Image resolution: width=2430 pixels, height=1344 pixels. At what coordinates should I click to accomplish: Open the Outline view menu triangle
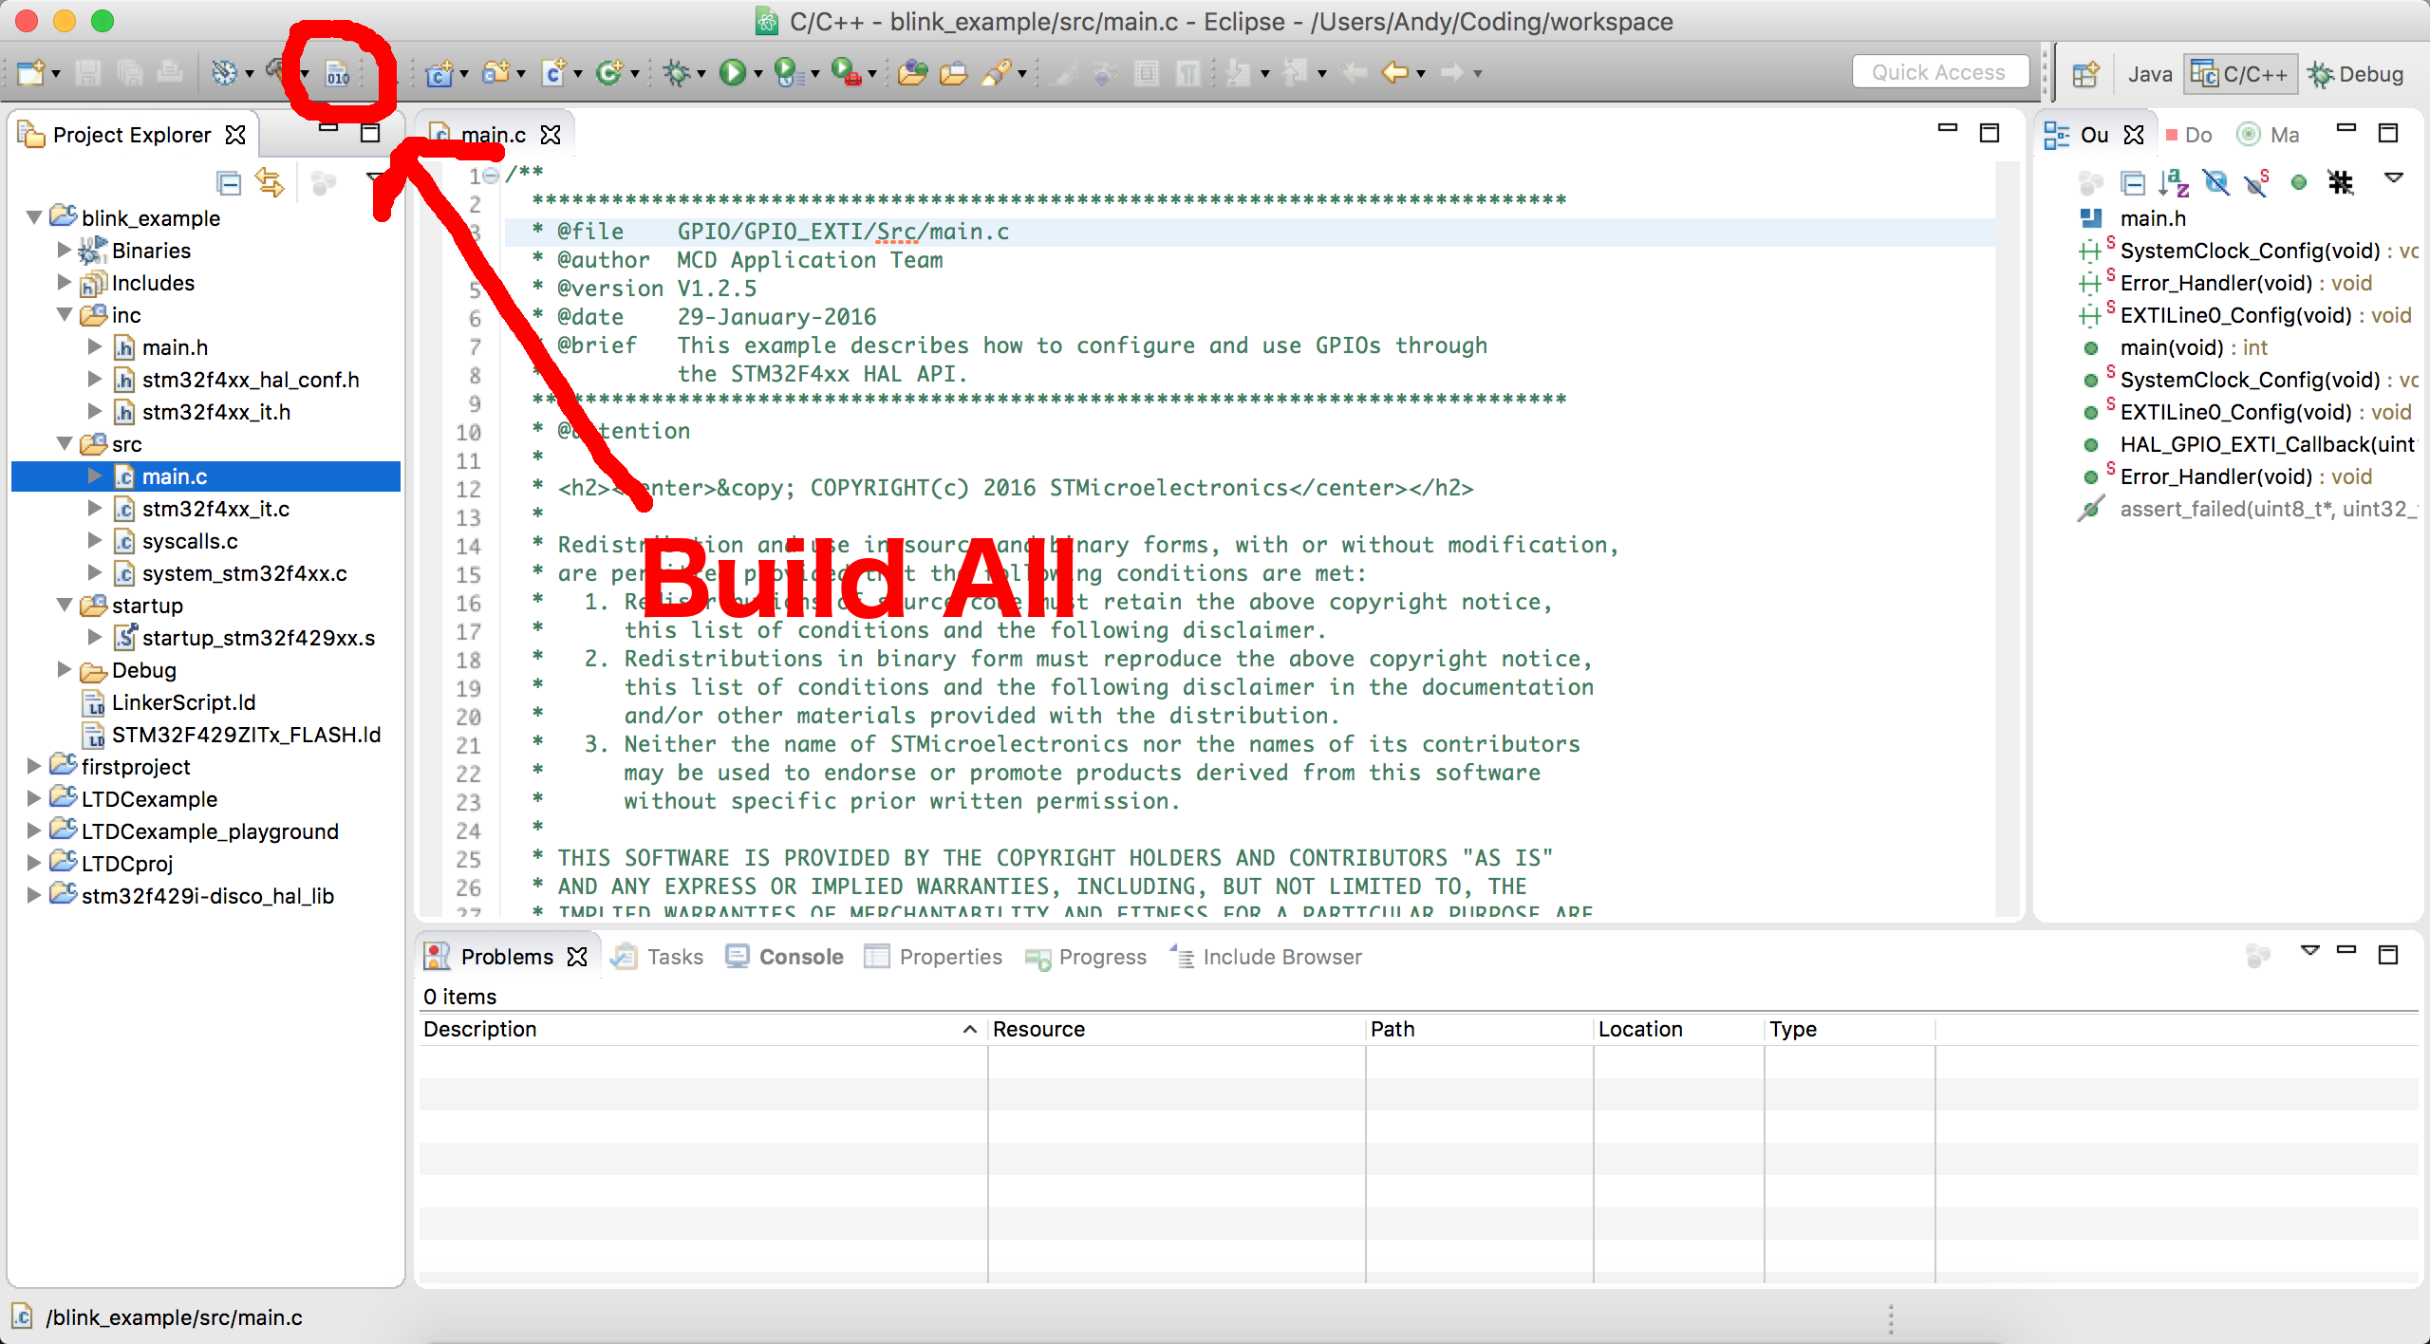tap(2394, 177)
